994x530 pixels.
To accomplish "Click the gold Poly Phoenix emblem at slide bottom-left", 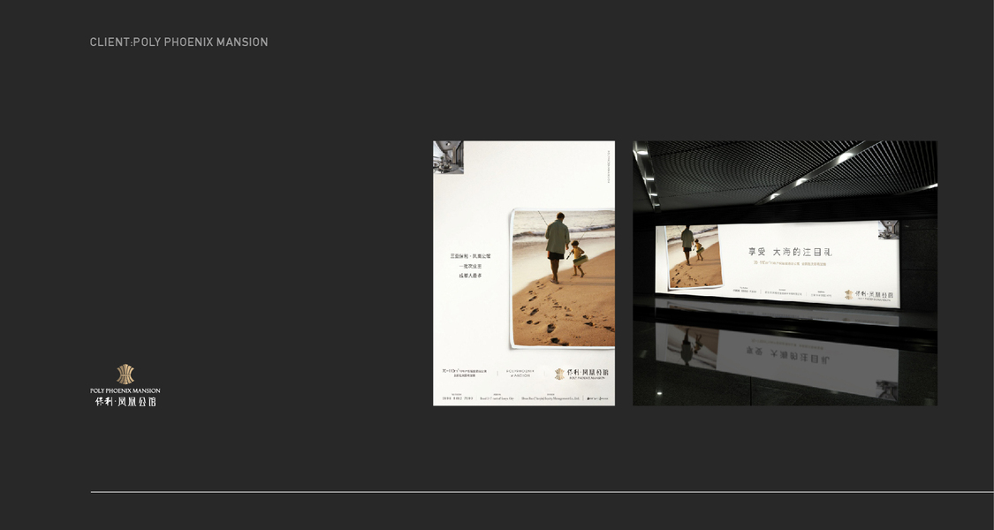I will (x=125, y=374).
